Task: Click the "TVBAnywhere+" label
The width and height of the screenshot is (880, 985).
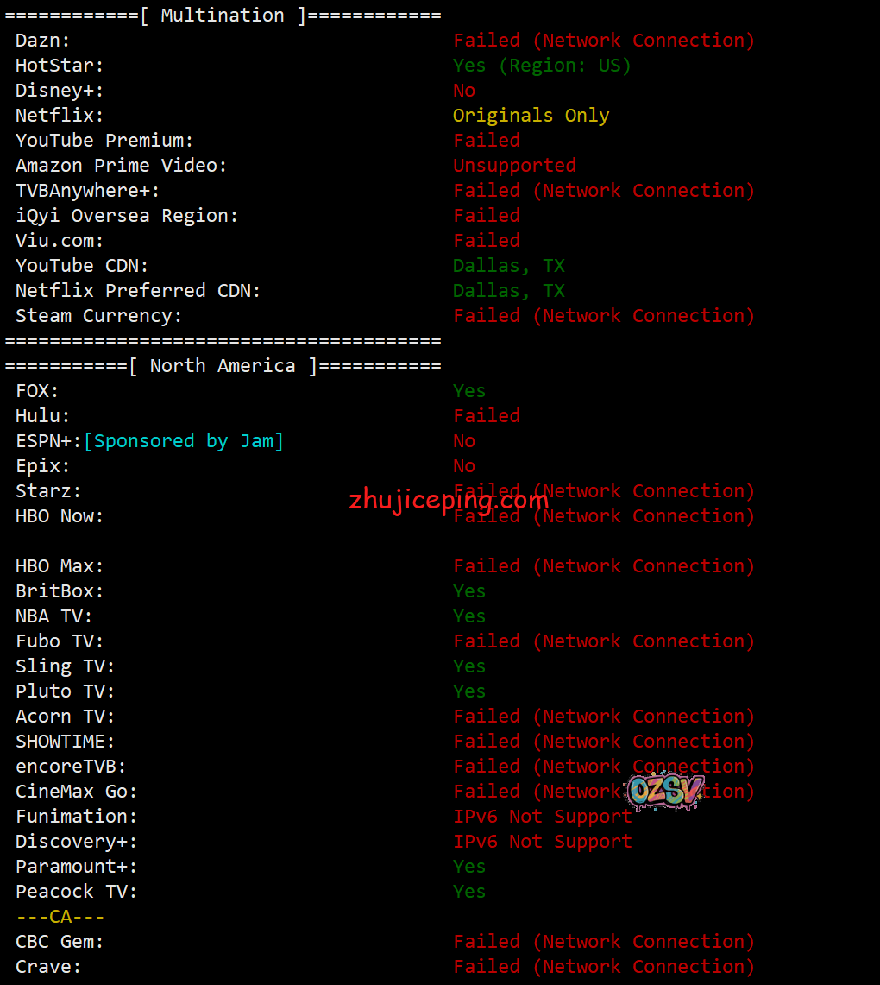Action: [x=87, y=191]
